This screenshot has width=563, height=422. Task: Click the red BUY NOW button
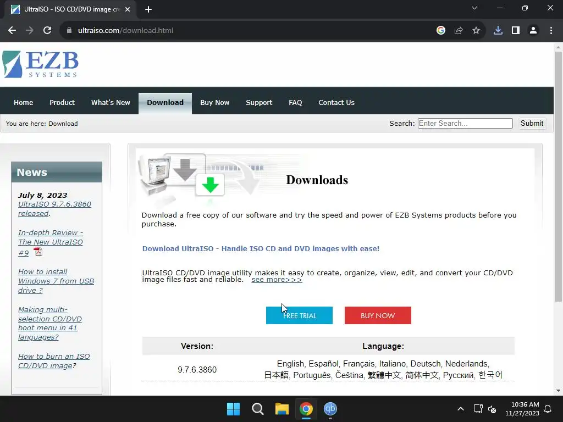tap(378, 315)
